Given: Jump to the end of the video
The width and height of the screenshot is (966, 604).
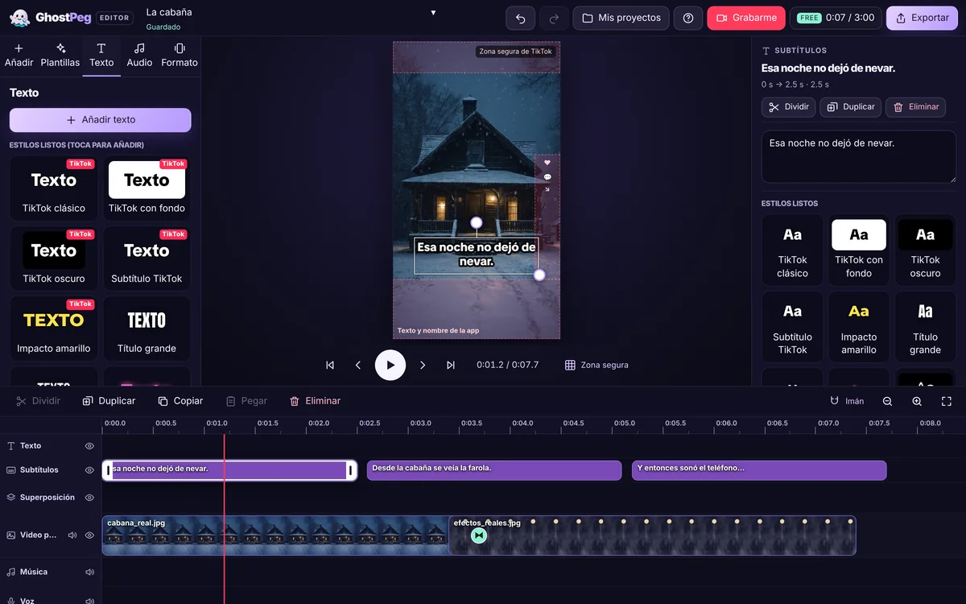Looking at the screenshot, I should [451, 365].
